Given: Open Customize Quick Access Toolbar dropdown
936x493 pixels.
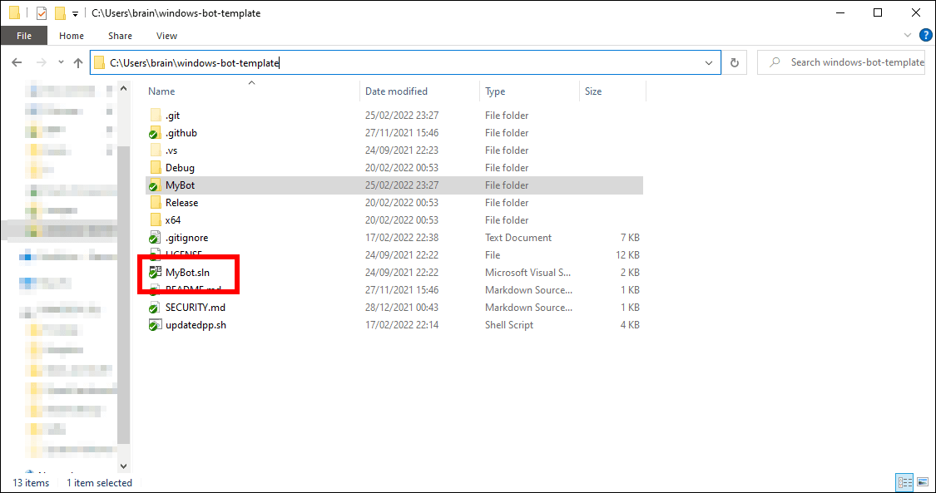Looking at the screenshot, I should [75, 14].
